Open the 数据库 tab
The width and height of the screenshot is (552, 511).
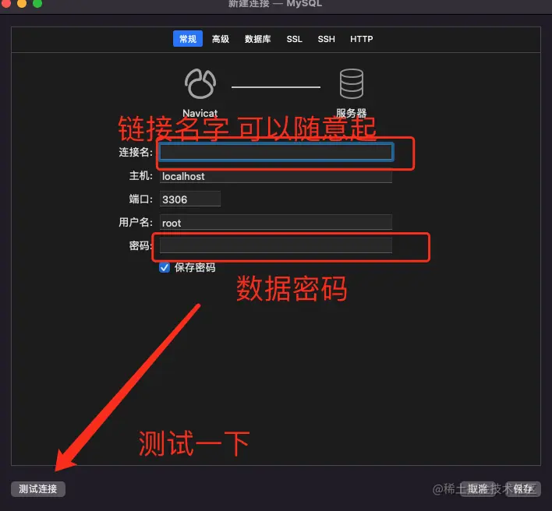coord(258,39)
